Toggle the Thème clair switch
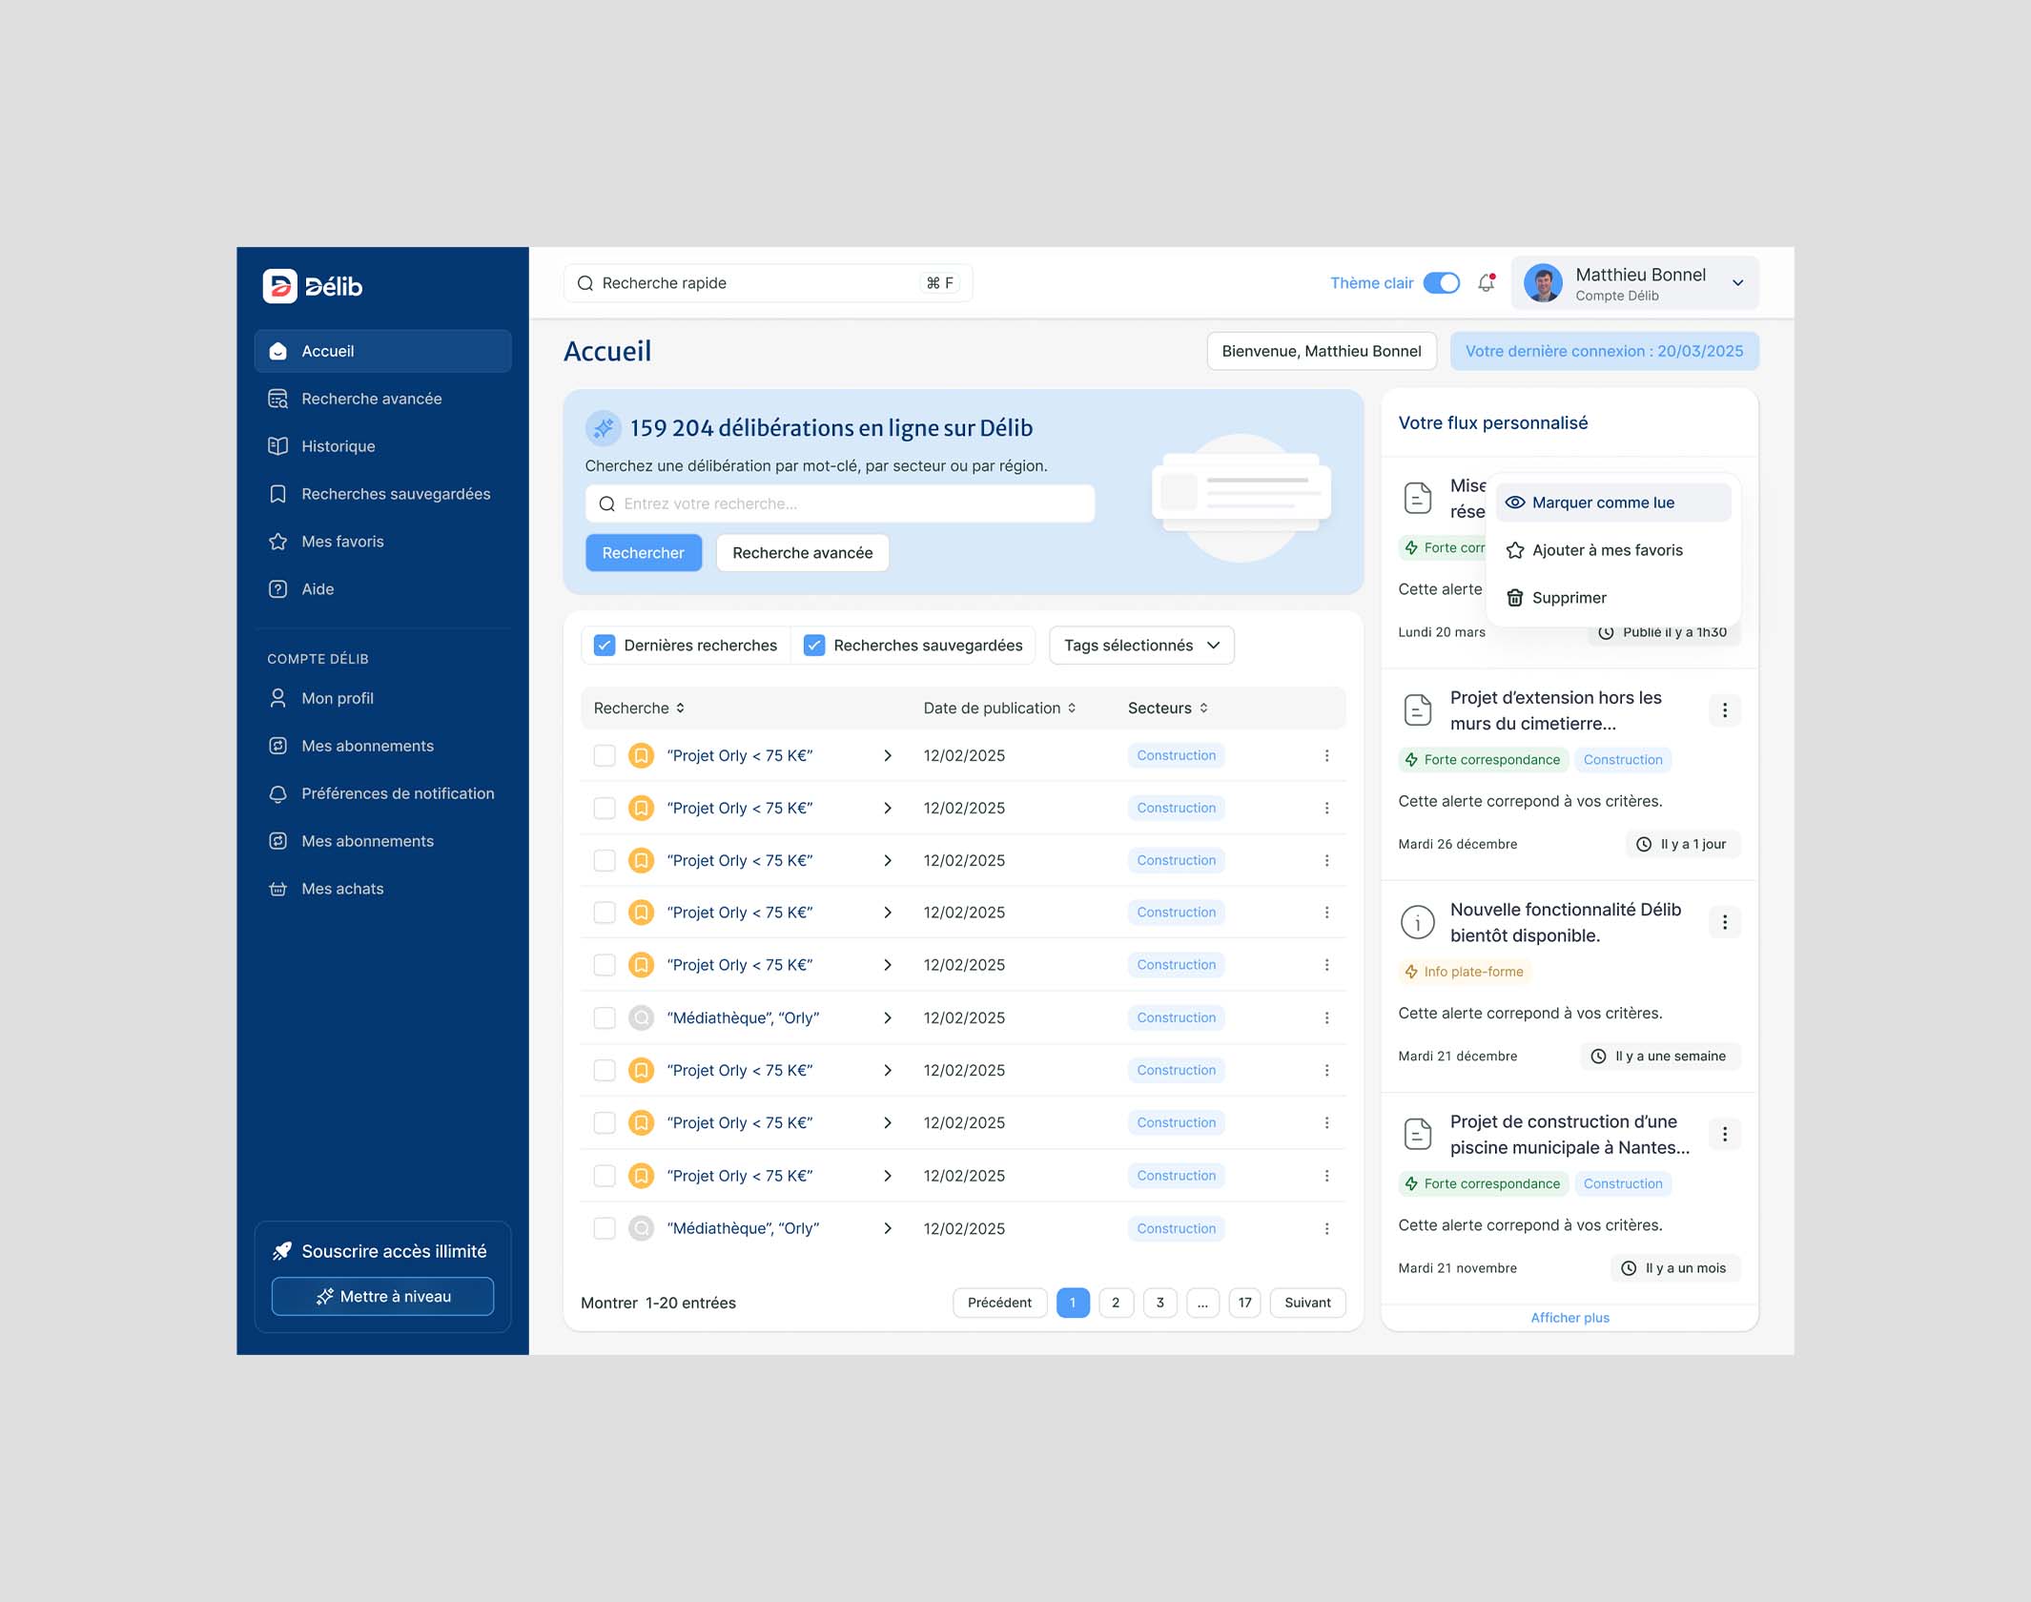Viewport: 2031px width, 1602px height. (x=1441, y=283)
